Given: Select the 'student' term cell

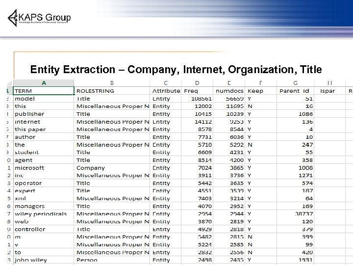Looking at the screenshot, I should 44,152.
